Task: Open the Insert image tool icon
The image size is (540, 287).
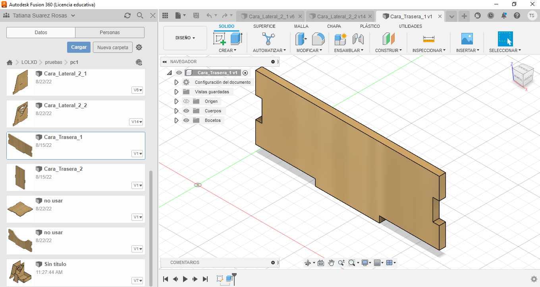Action: click(467, 39)
